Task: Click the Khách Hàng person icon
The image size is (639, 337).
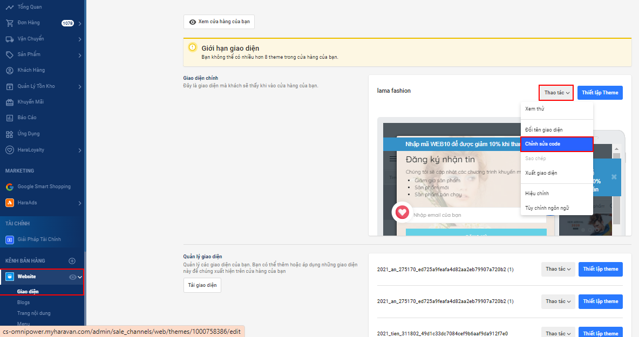Action: click(9, 71)
